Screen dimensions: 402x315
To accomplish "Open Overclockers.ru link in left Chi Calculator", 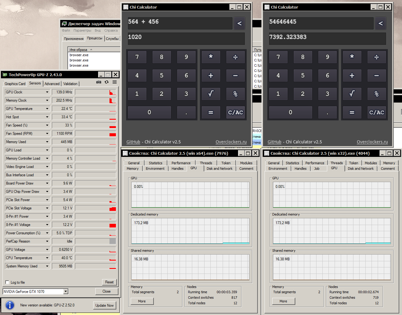I will click(x=231, y=142).
